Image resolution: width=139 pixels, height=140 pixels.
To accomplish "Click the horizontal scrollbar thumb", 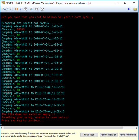I will [63, 128].
